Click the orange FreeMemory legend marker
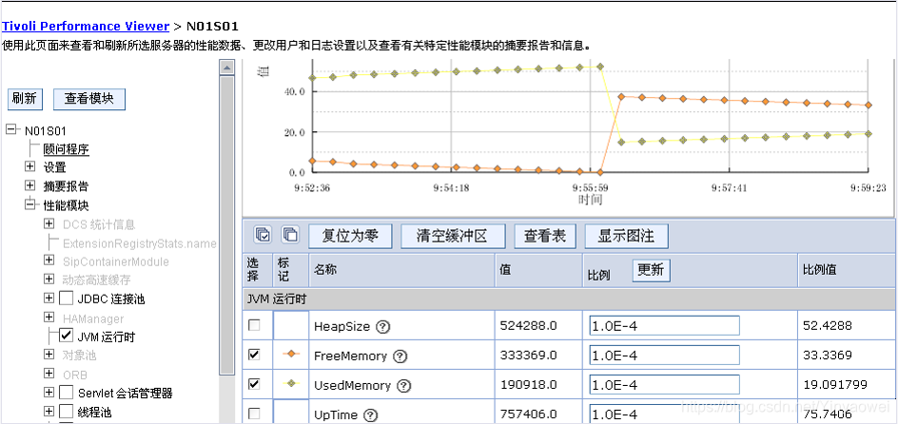 click(x=291, y=355)
